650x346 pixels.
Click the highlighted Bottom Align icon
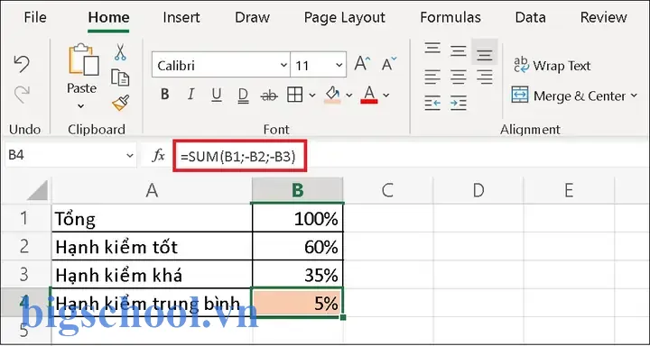click(484, 52)
